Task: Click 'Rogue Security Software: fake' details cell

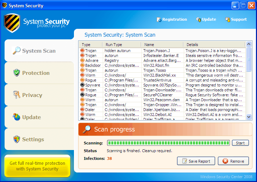Action: tap(214, 95)
